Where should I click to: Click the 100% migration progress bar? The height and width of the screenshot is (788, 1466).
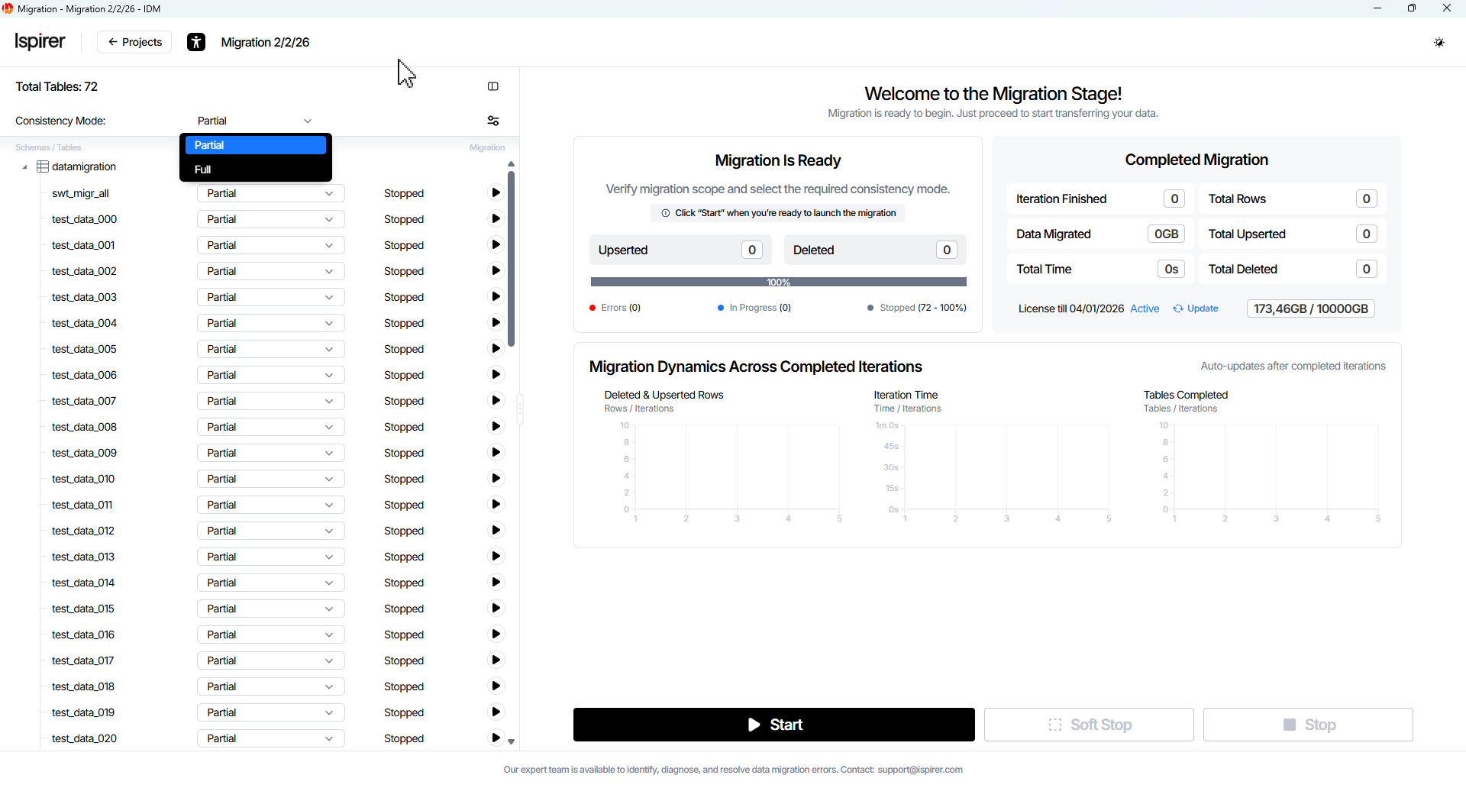pyautogui.click(x=778, y=283)
